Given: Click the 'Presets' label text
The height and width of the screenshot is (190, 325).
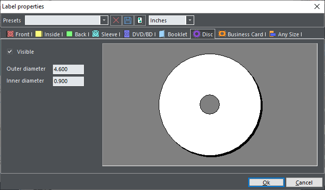Looking at the screenshot, I should pyautogui.click(x=12, y=20).
